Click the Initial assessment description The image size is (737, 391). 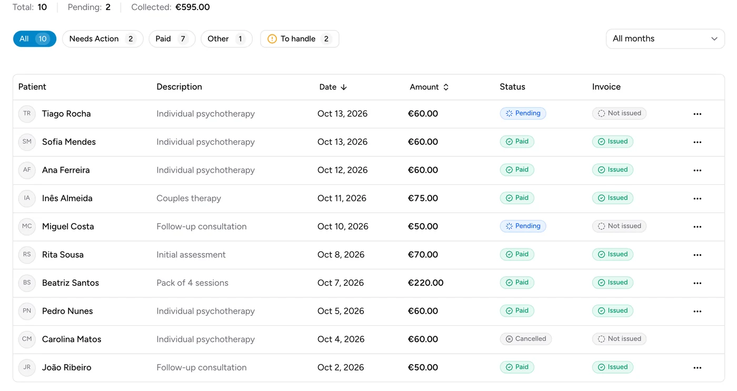[x=191, y=255]
